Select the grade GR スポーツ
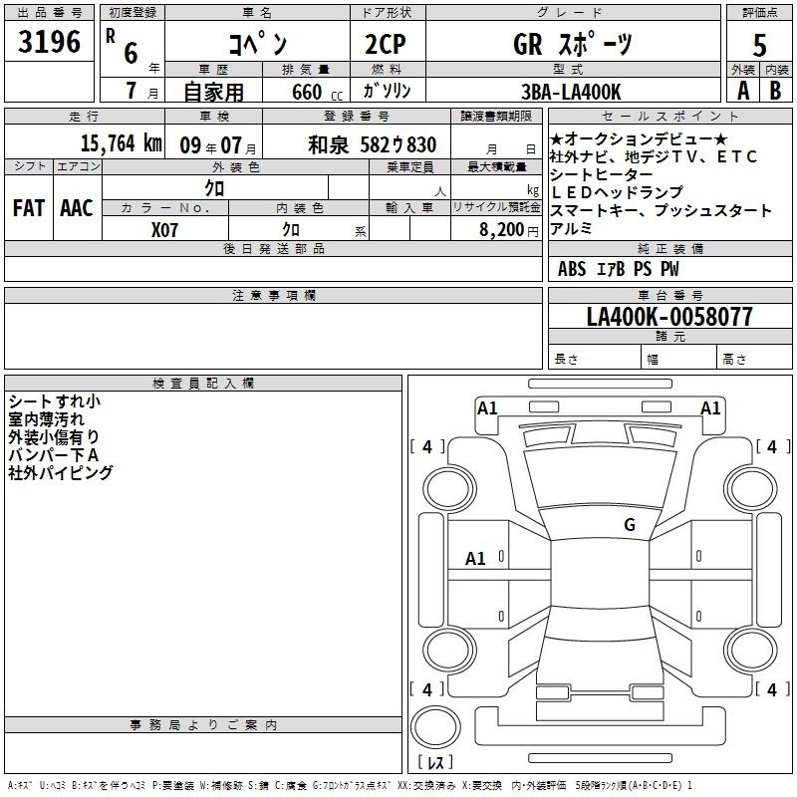The height and width of the screenshot is (797, 797). click(573, 44)
